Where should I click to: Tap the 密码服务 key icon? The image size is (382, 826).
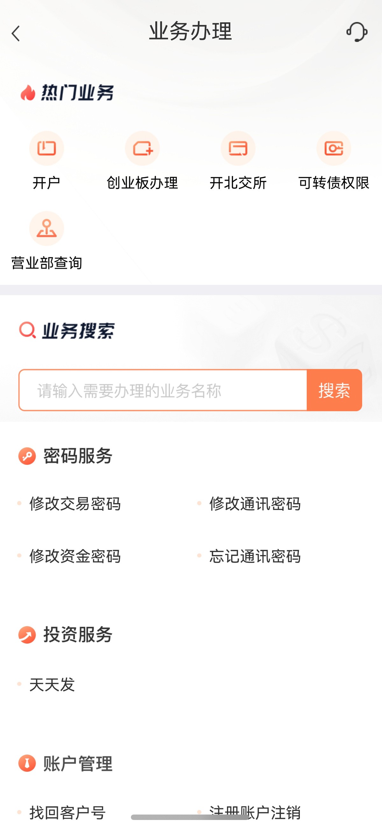27,456
